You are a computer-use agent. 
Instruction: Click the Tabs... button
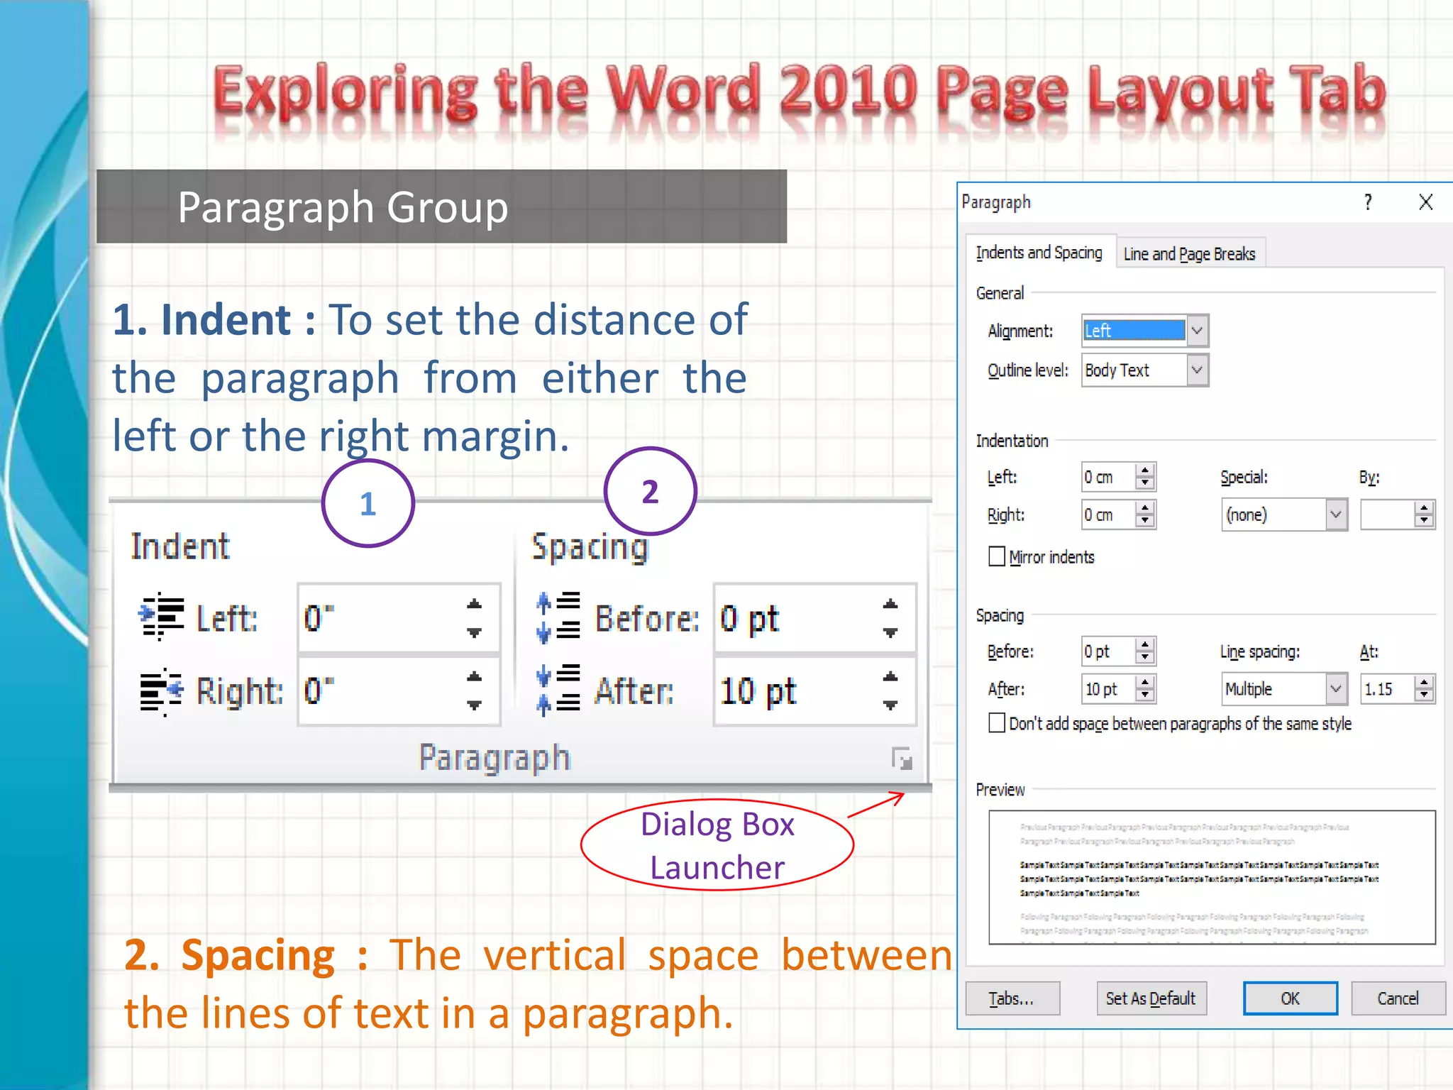[1012, 998]
